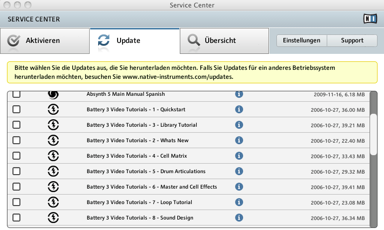Tick the Library Tutorial checkbox
The image size is (384, 230).
16,125
